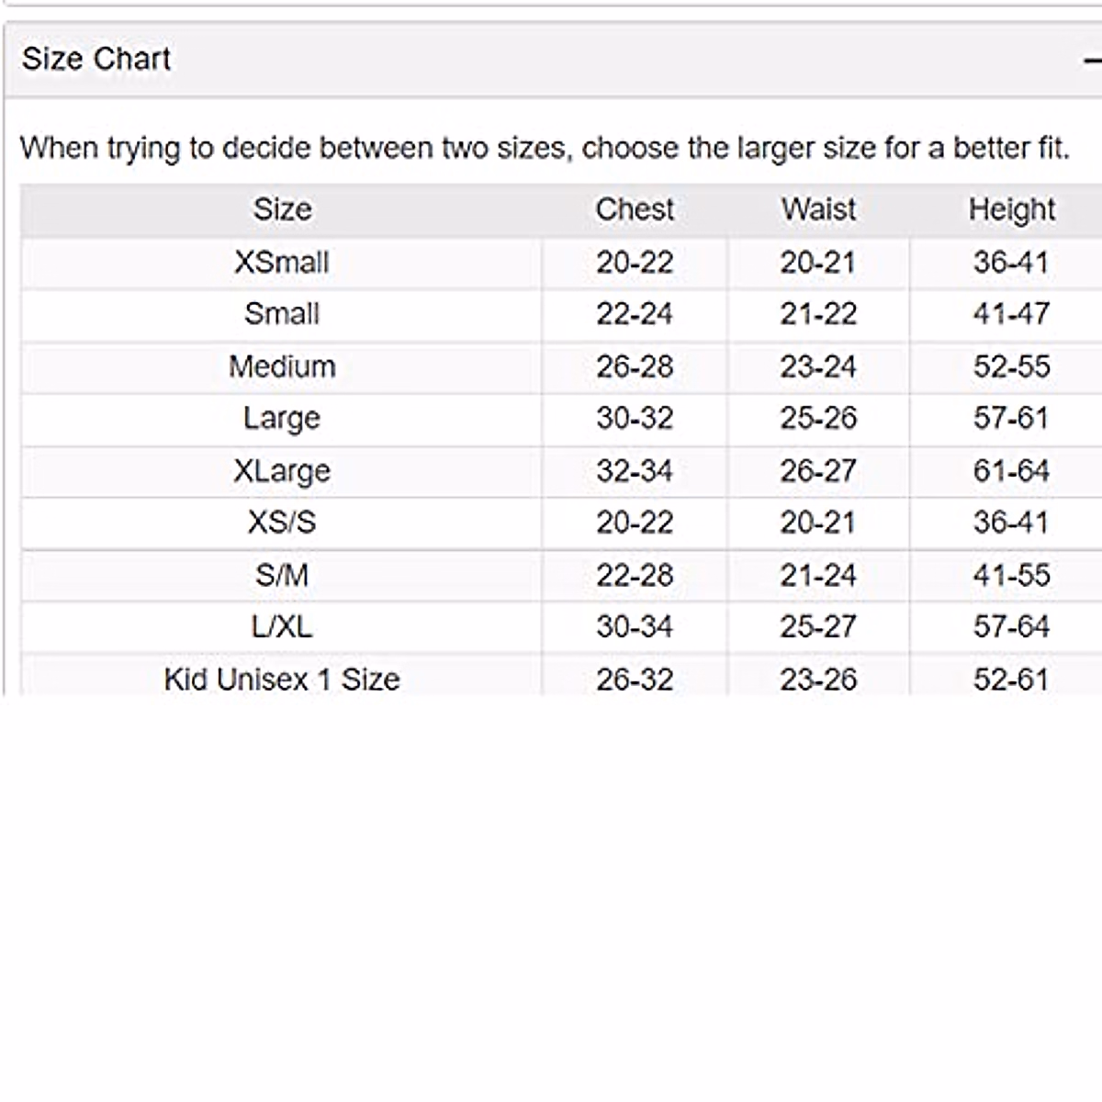1102x1102 pixels.
Task: Select Large waist measurement 25-26
Action: (x=818, y=419)
